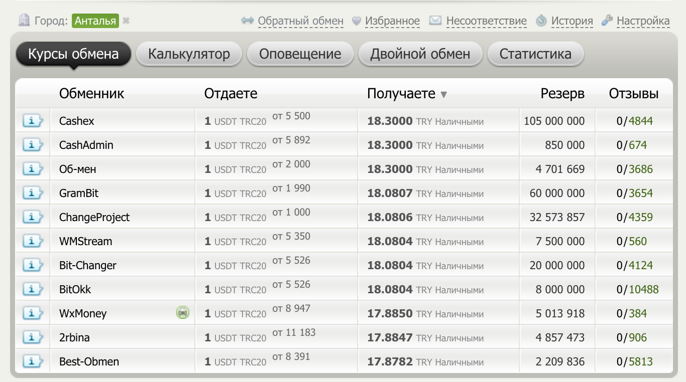This screenshot has height=382, width=686.
Task: Open info icon for Best-Obmen row
Action: tap(32, 361)
